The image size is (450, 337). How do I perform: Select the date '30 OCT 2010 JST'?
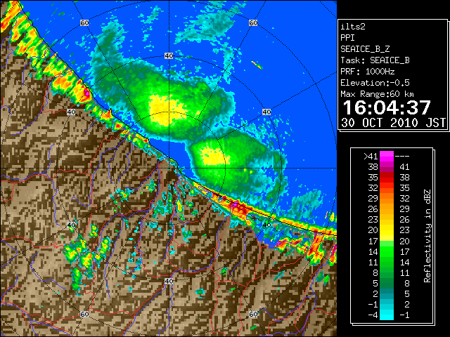click(x=393, y=123)
